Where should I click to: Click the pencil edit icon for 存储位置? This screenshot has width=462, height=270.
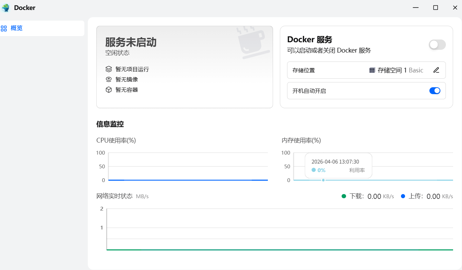pyautogui.click(x=436, y=70)
